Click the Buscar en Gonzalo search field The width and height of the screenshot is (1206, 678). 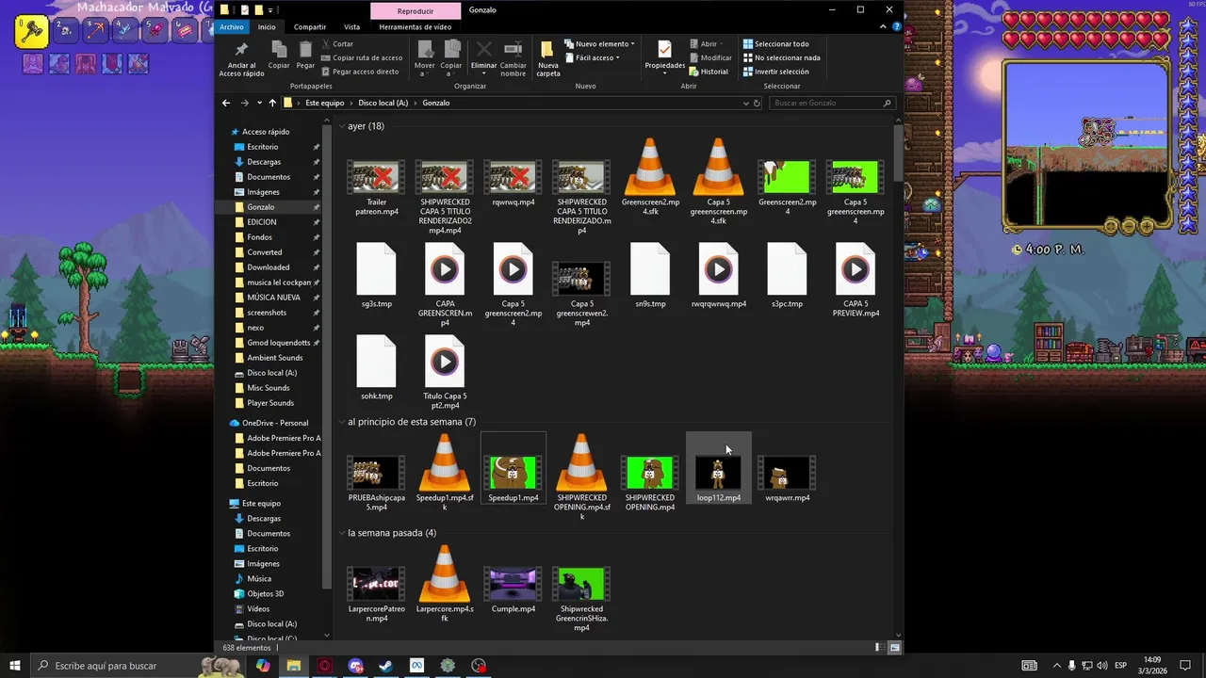(x=832, y=103)
